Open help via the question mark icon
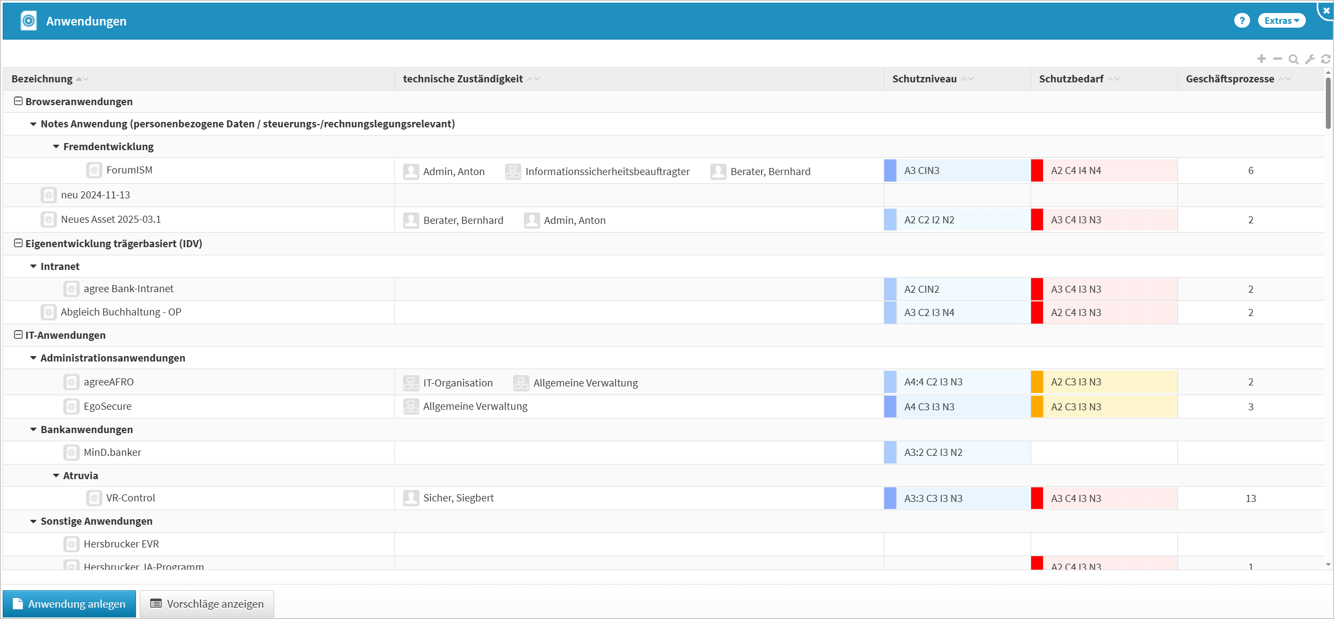The width and height of the screenshot is (1334, 619). (1241, 21)
